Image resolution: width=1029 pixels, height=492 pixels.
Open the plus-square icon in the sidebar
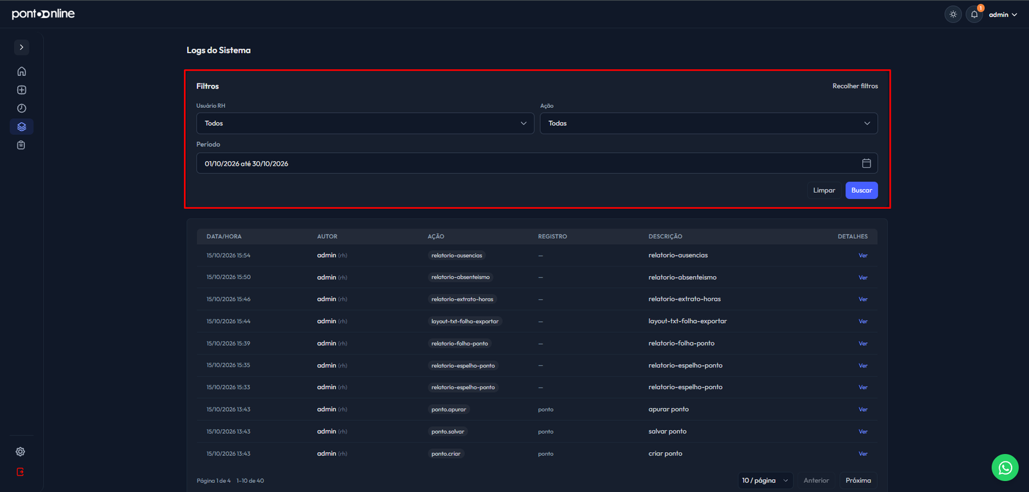coord(21,90)
